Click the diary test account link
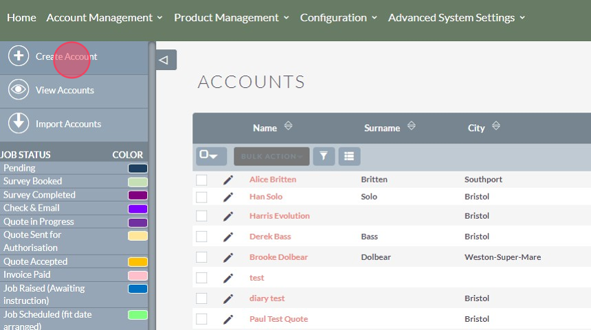This screenshot has width=591, height=330. coord(267,298)
